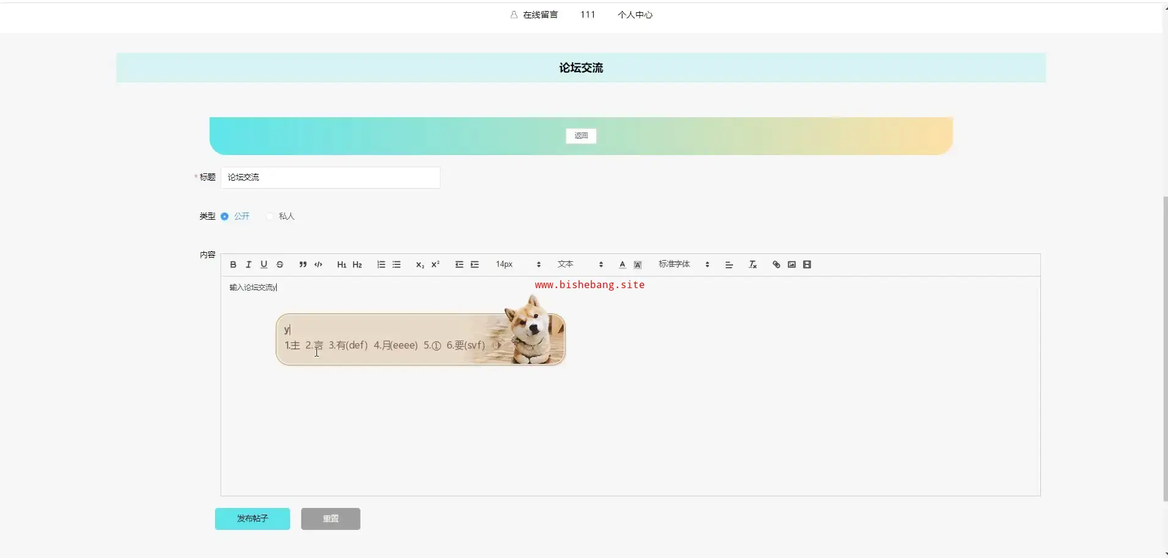
Task: Apply Heading 2 style
Action: click(357, 264)
